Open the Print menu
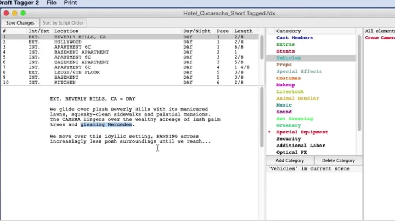This screenshot has width=395, height=221. (x=70, y=3)
